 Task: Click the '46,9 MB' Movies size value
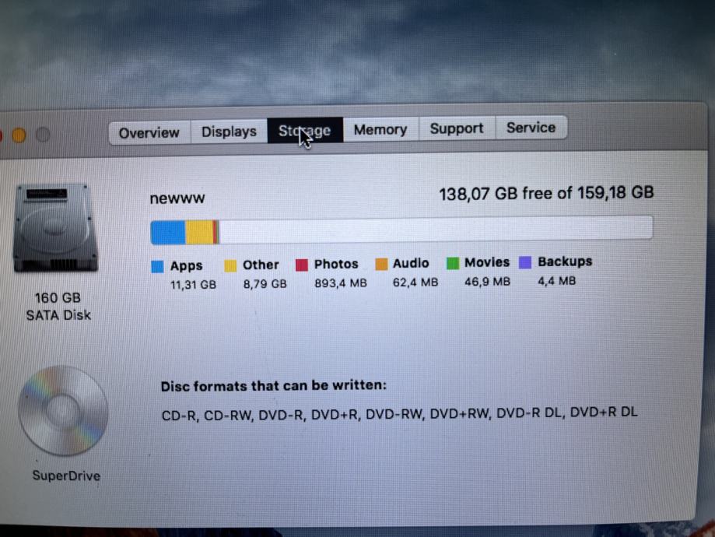point(487,282)
